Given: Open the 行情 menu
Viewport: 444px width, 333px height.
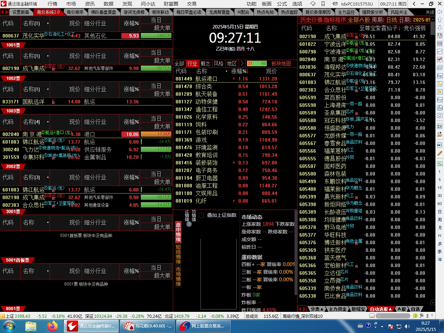Looking at the screenshot, I should [x=52, y=4].
